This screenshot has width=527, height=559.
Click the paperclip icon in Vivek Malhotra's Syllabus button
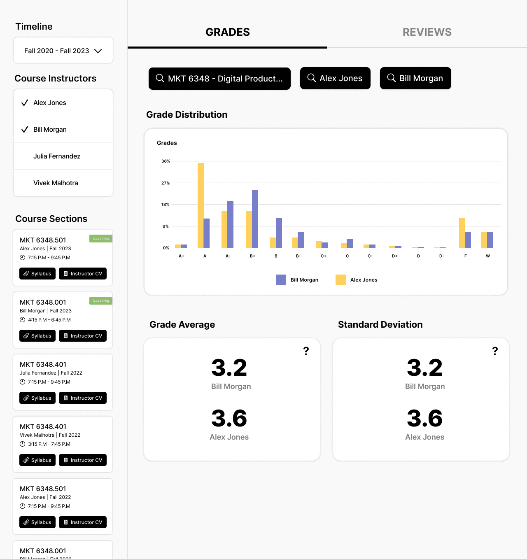[26, 460]
